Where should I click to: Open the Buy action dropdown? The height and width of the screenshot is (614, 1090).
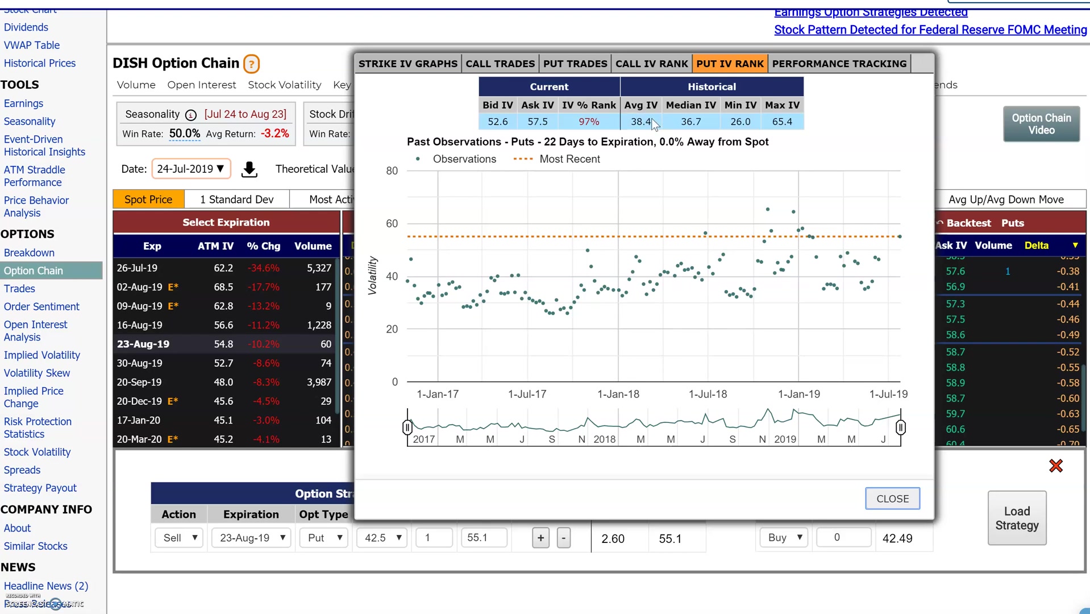coord(784,537)
